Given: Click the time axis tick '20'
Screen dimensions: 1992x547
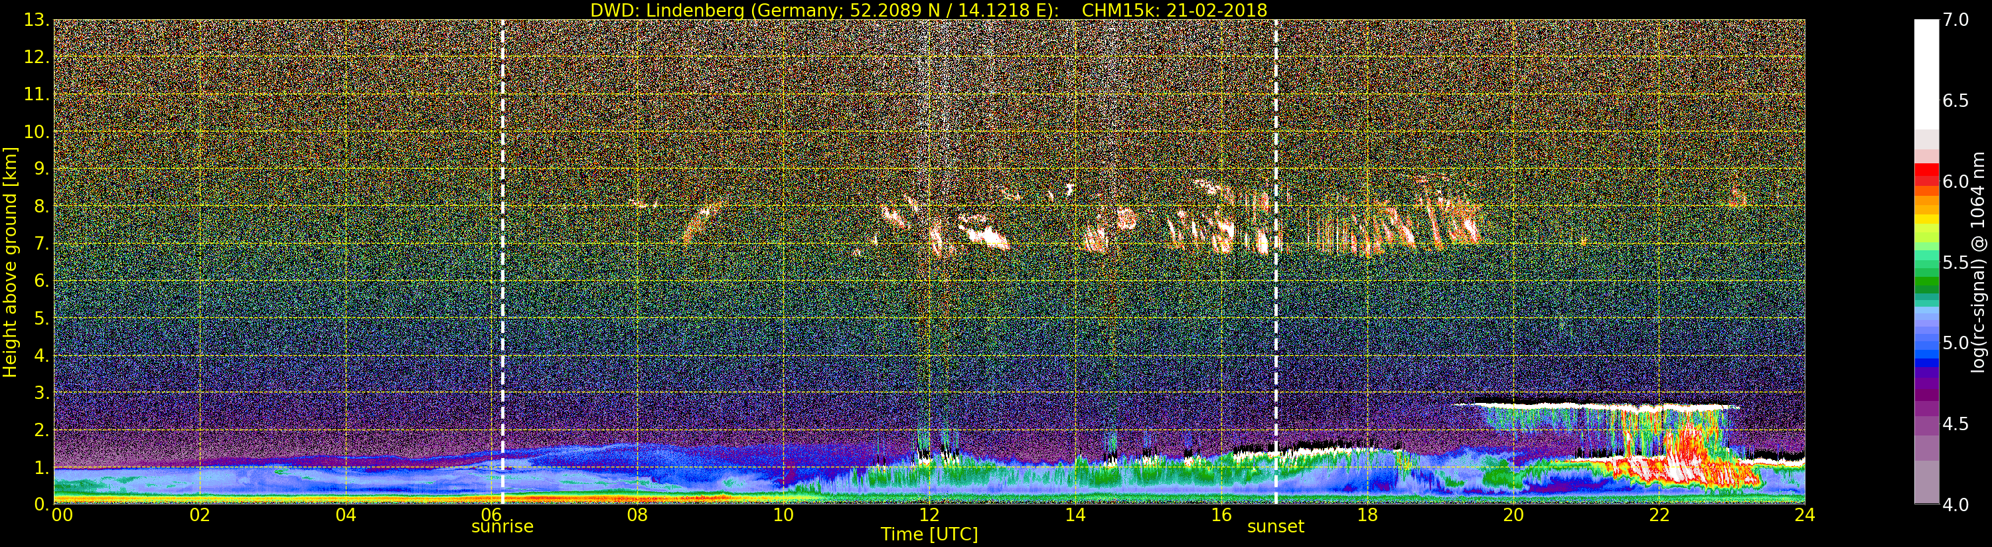Looking at the screenshot, I should point(1513,514).
